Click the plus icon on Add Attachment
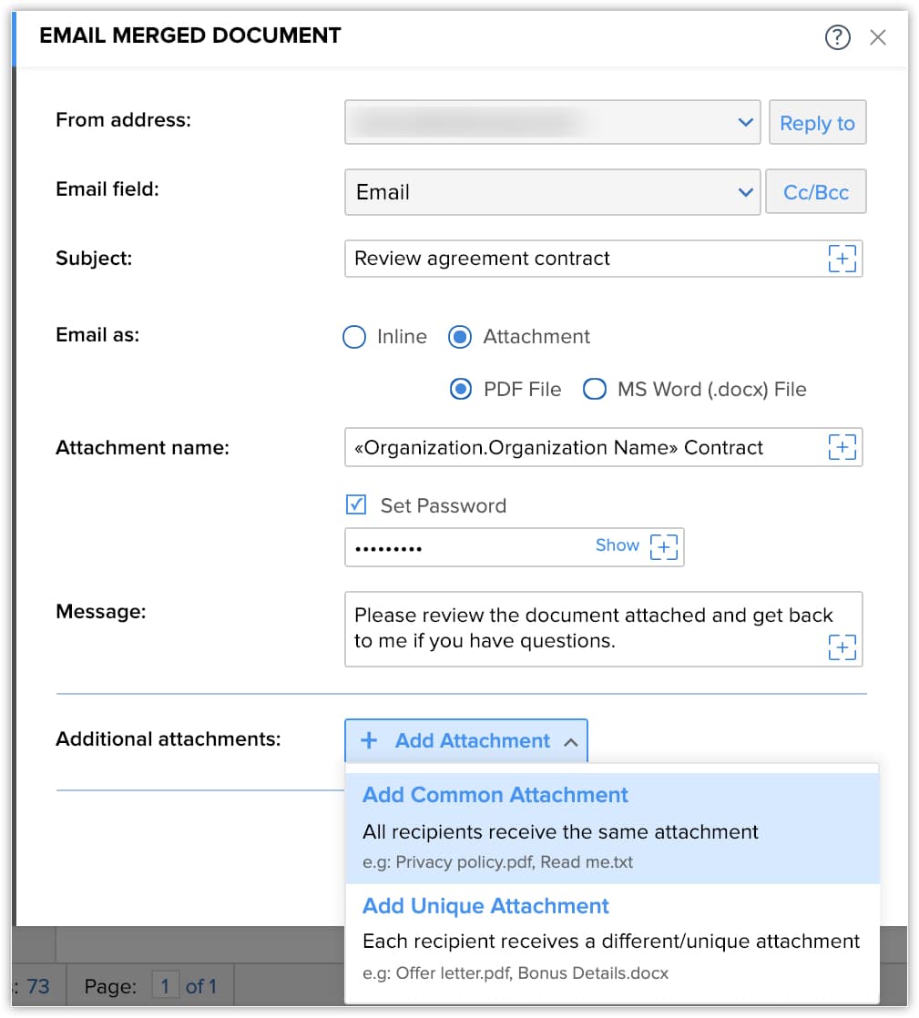 pos(368,740)
